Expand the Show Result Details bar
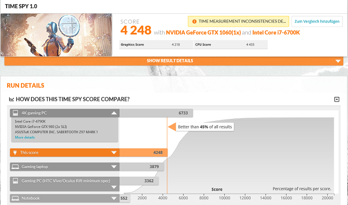Screen dimensions: 348x205 pos(174,61)
